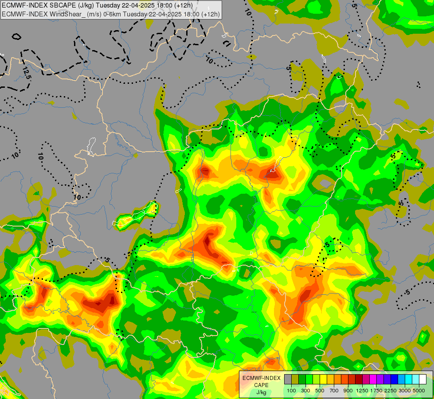Click the legend value 900
434x399 pixels.
pos(348,391)
